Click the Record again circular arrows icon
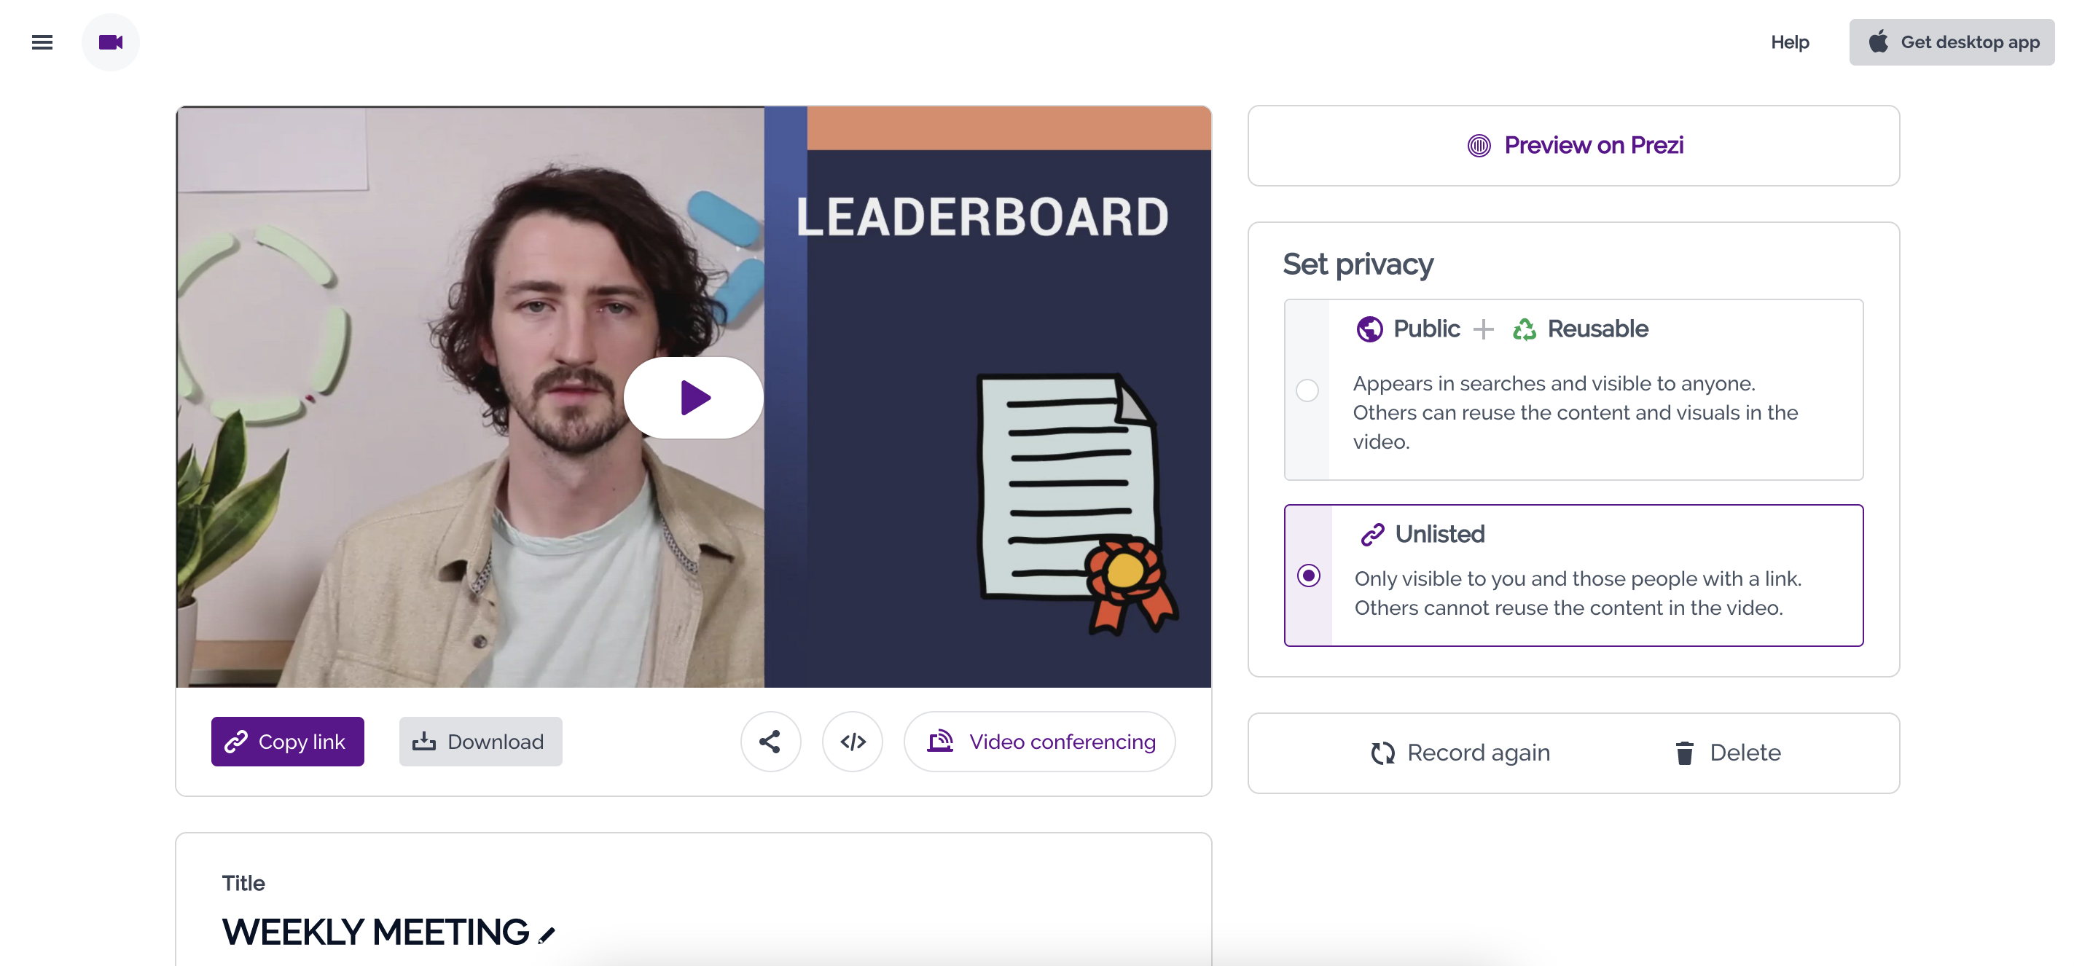Image resolution: width=2074 pixels, height=966 pixels. tap(1382, 753)
